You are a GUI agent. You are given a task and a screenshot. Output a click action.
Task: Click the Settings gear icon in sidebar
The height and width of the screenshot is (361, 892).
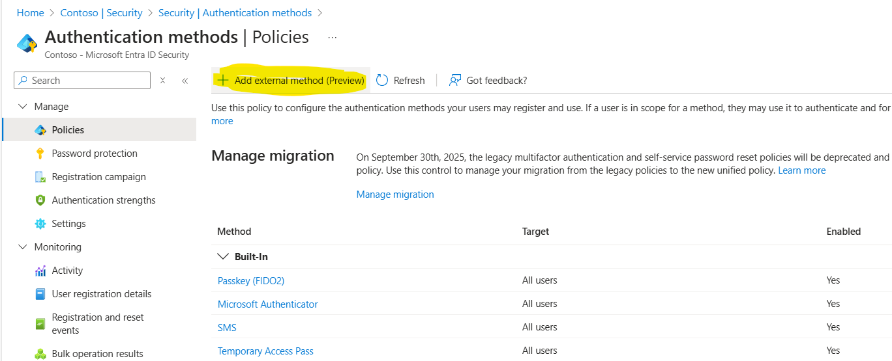[x=40, y=224]
